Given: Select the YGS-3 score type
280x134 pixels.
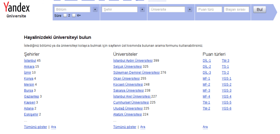Looking at the screenshot, I should point(227,90).
